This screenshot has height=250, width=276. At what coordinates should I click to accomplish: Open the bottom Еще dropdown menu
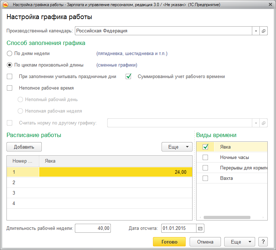[239, 242]
